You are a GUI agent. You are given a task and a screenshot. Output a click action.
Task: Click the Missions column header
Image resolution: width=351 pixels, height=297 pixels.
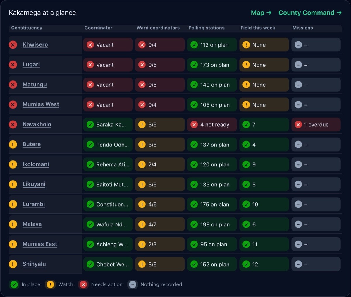tap(303, 28)
